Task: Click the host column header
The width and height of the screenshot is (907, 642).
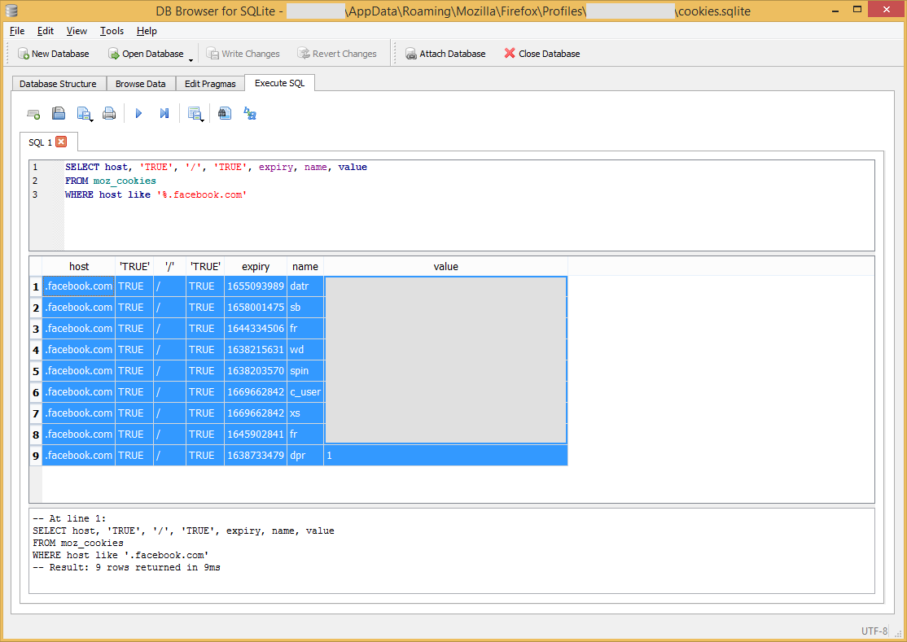Action: click(x=79, y=266)
